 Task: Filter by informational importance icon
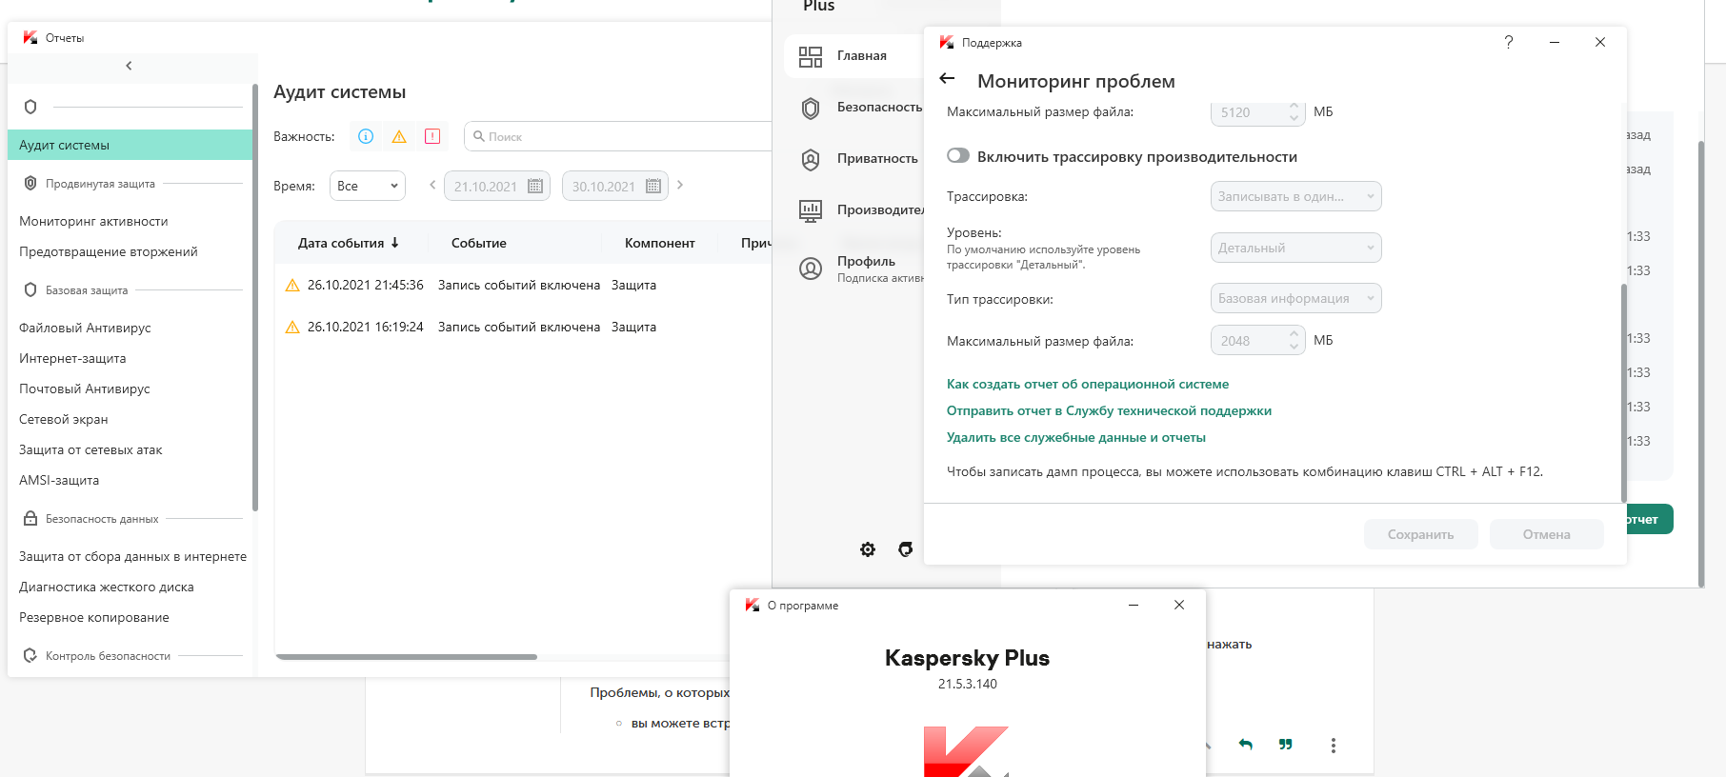pyautogui.click(x=366, y=136)
